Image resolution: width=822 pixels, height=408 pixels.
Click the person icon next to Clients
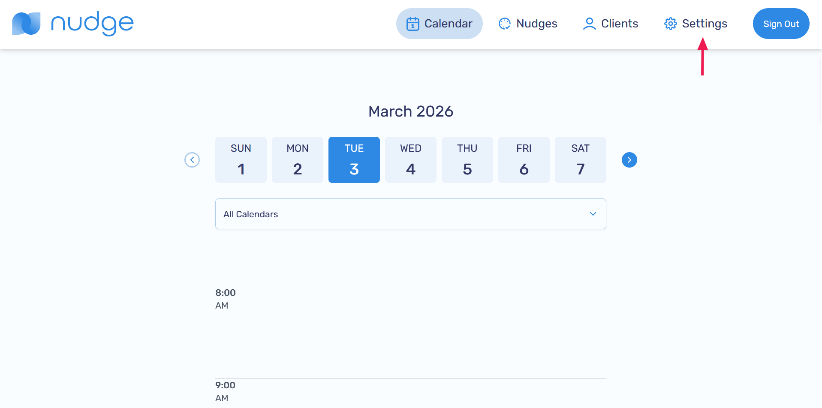[x=589, y=24]
